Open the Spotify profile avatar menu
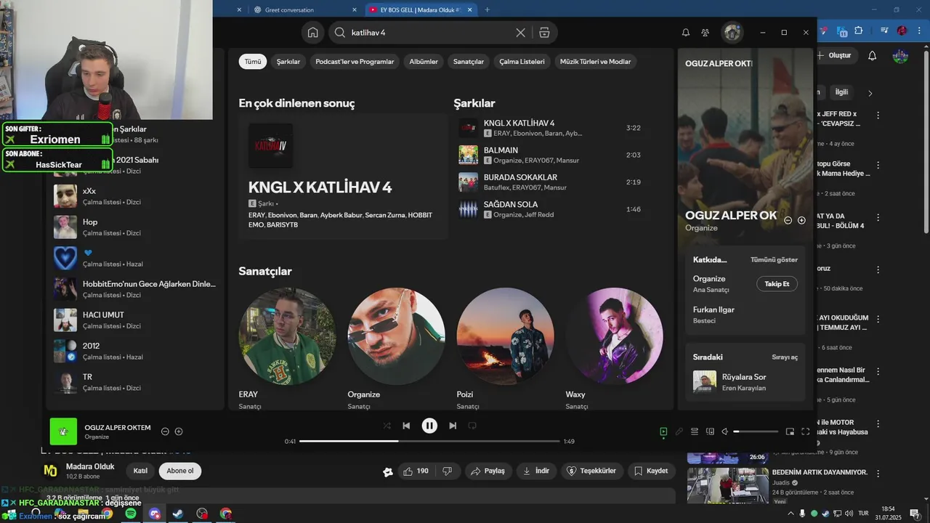 [732, 33]
